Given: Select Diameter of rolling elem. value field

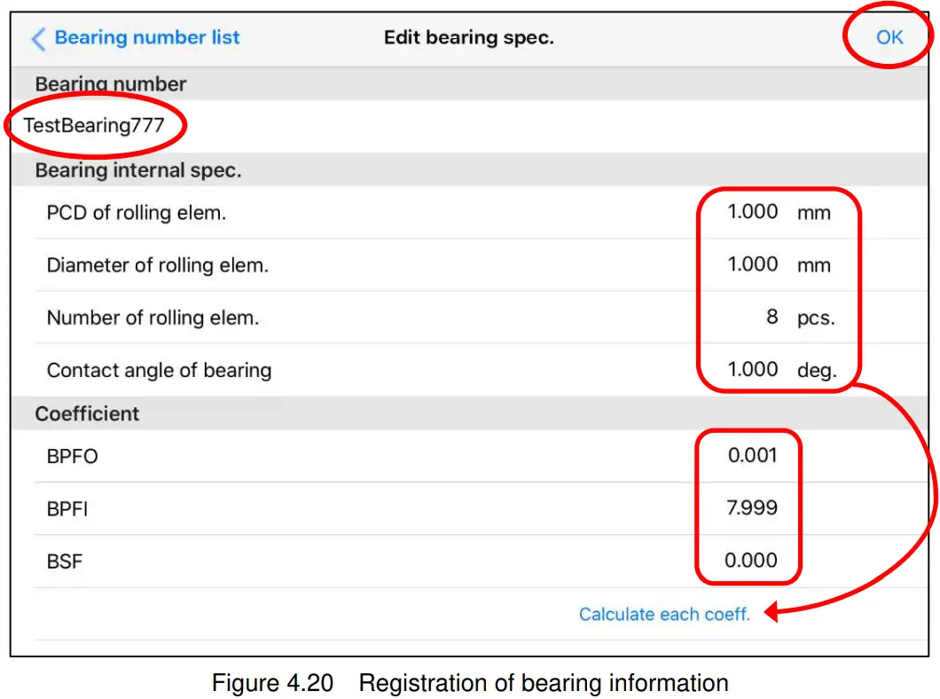Looking at the screenshot, I should click(753, 264).
